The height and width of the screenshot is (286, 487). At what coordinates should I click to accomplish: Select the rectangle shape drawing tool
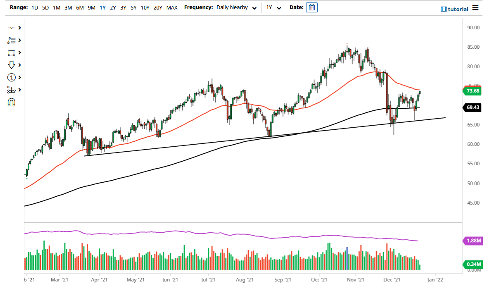click(x=12, y=52)
